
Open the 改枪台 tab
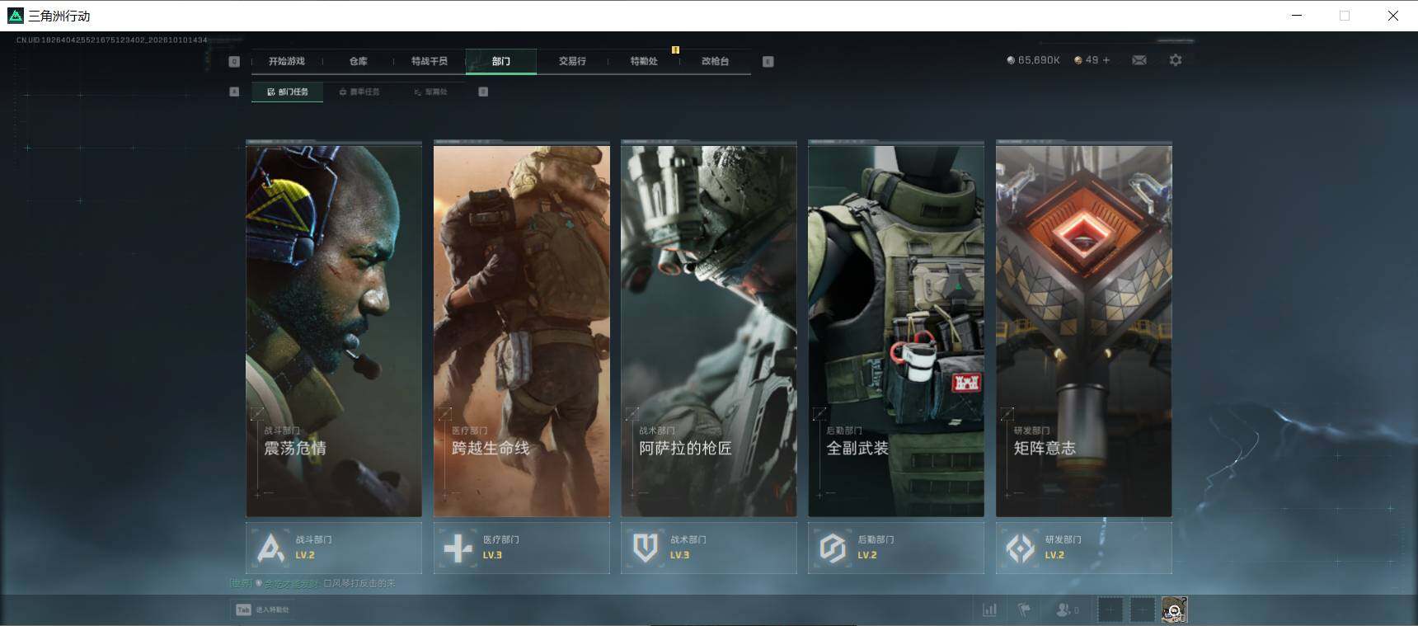[715, 61]
